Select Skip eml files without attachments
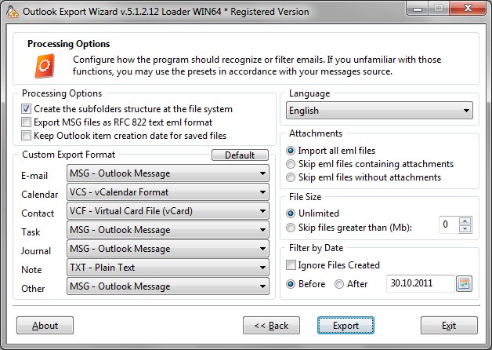This screenshot has width=492, height=350. click(291, 177)
